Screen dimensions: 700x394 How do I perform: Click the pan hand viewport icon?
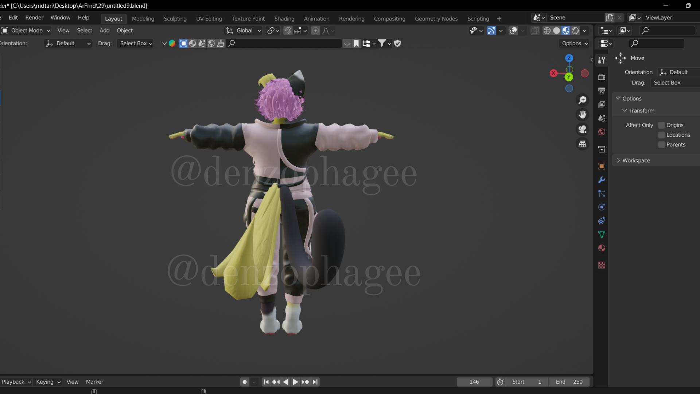(x=583, y=115)
